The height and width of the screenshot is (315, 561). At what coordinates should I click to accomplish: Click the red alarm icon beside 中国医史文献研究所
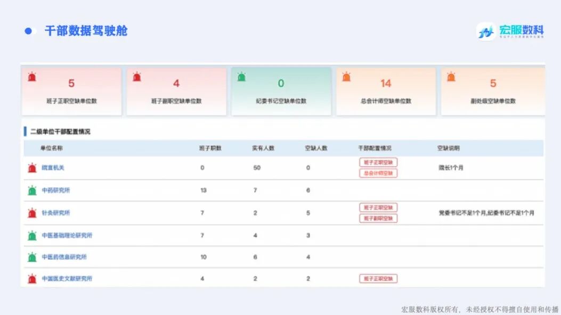click(x=32, y=278)
